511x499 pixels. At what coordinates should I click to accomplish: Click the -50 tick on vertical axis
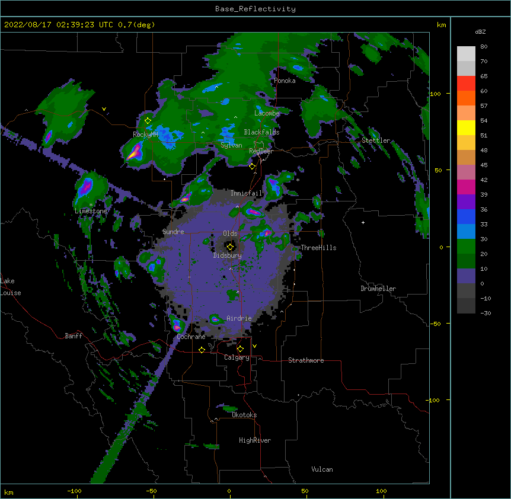tap(435, 324)
